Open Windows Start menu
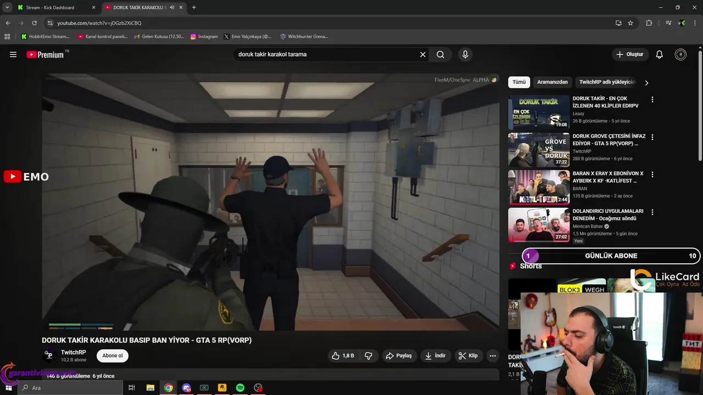This screenshot has width=703, height=395. point(8,388)
